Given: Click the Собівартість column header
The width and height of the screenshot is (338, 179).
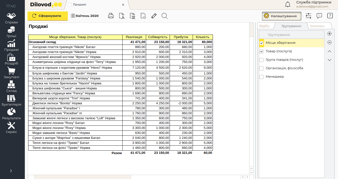Looking at the screenshot, I should click(158, 37).
